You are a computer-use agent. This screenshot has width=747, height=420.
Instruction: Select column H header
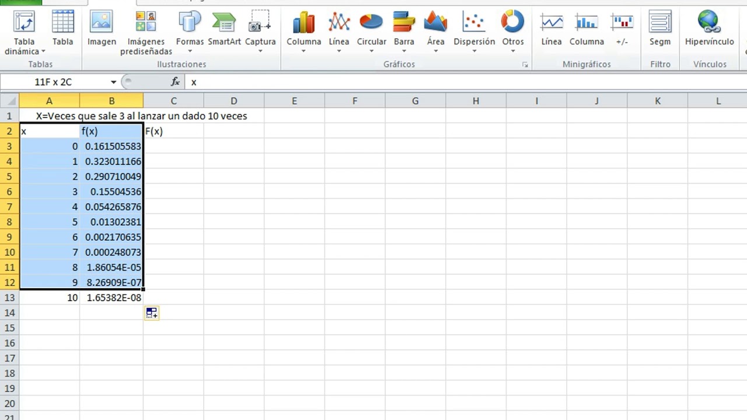point(476,101)
